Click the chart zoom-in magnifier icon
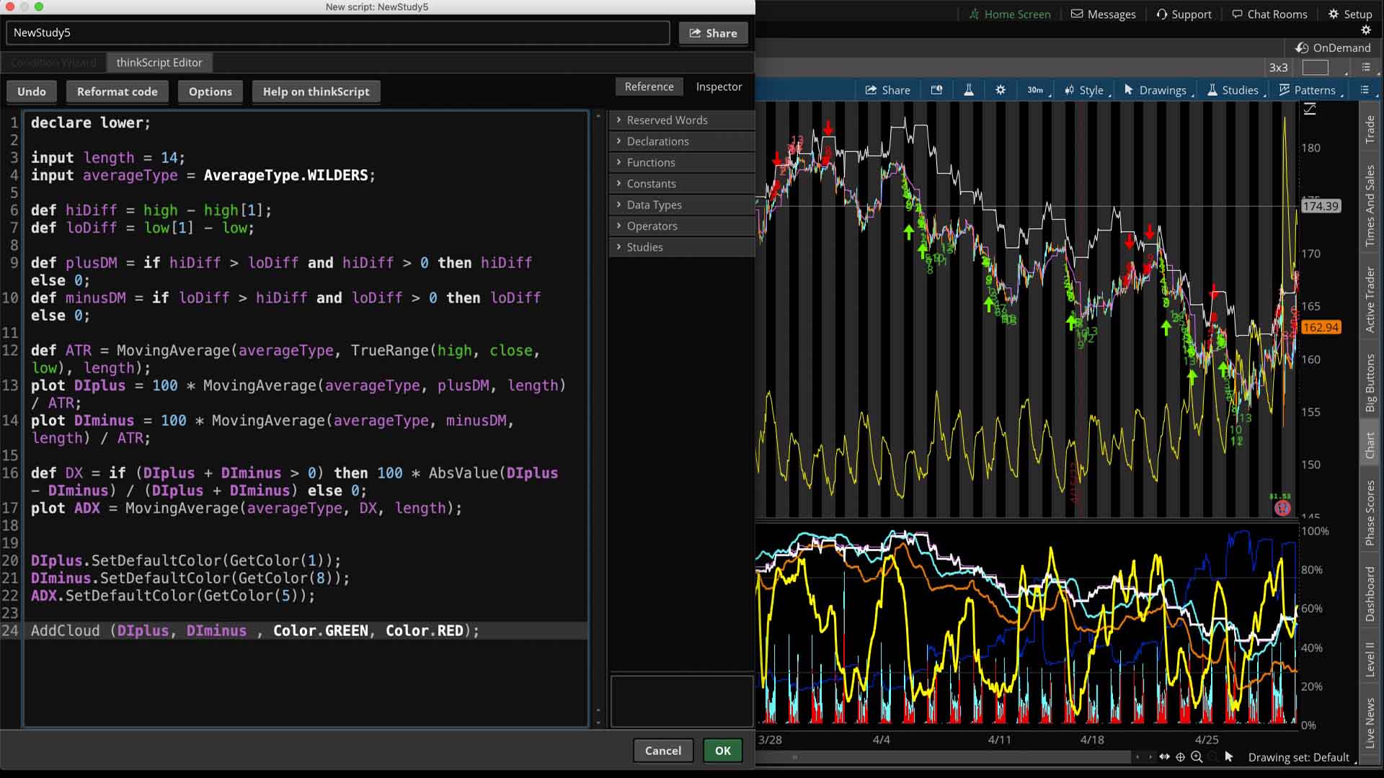Image resolution: width=1384 pixels, height=778 pixels. coord(1197,757)
